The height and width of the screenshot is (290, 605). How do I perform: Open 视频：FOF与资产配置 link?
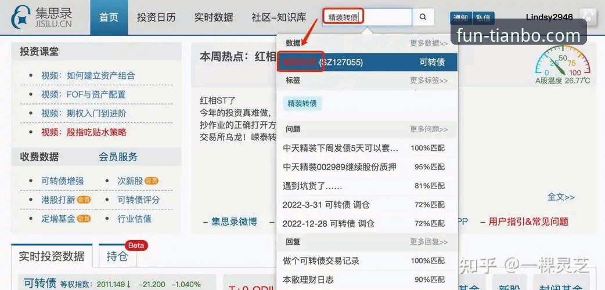[84, 95]
